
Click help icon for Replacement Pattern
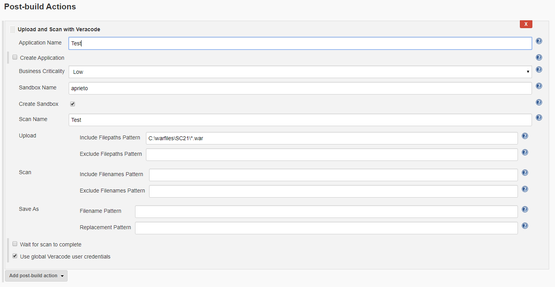(525, 226)
